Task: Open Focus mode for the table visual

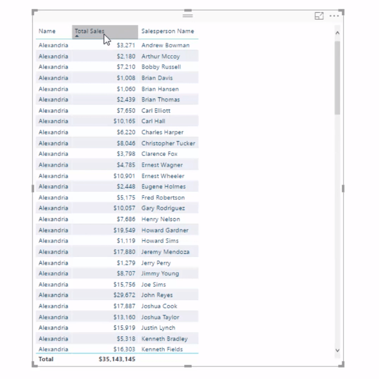Action: pos(319,16)
